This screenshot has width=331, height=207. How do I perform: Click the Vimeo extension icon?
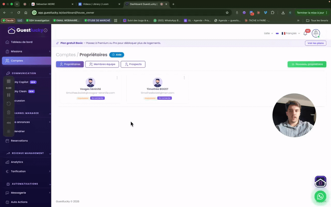coord(265,13)
